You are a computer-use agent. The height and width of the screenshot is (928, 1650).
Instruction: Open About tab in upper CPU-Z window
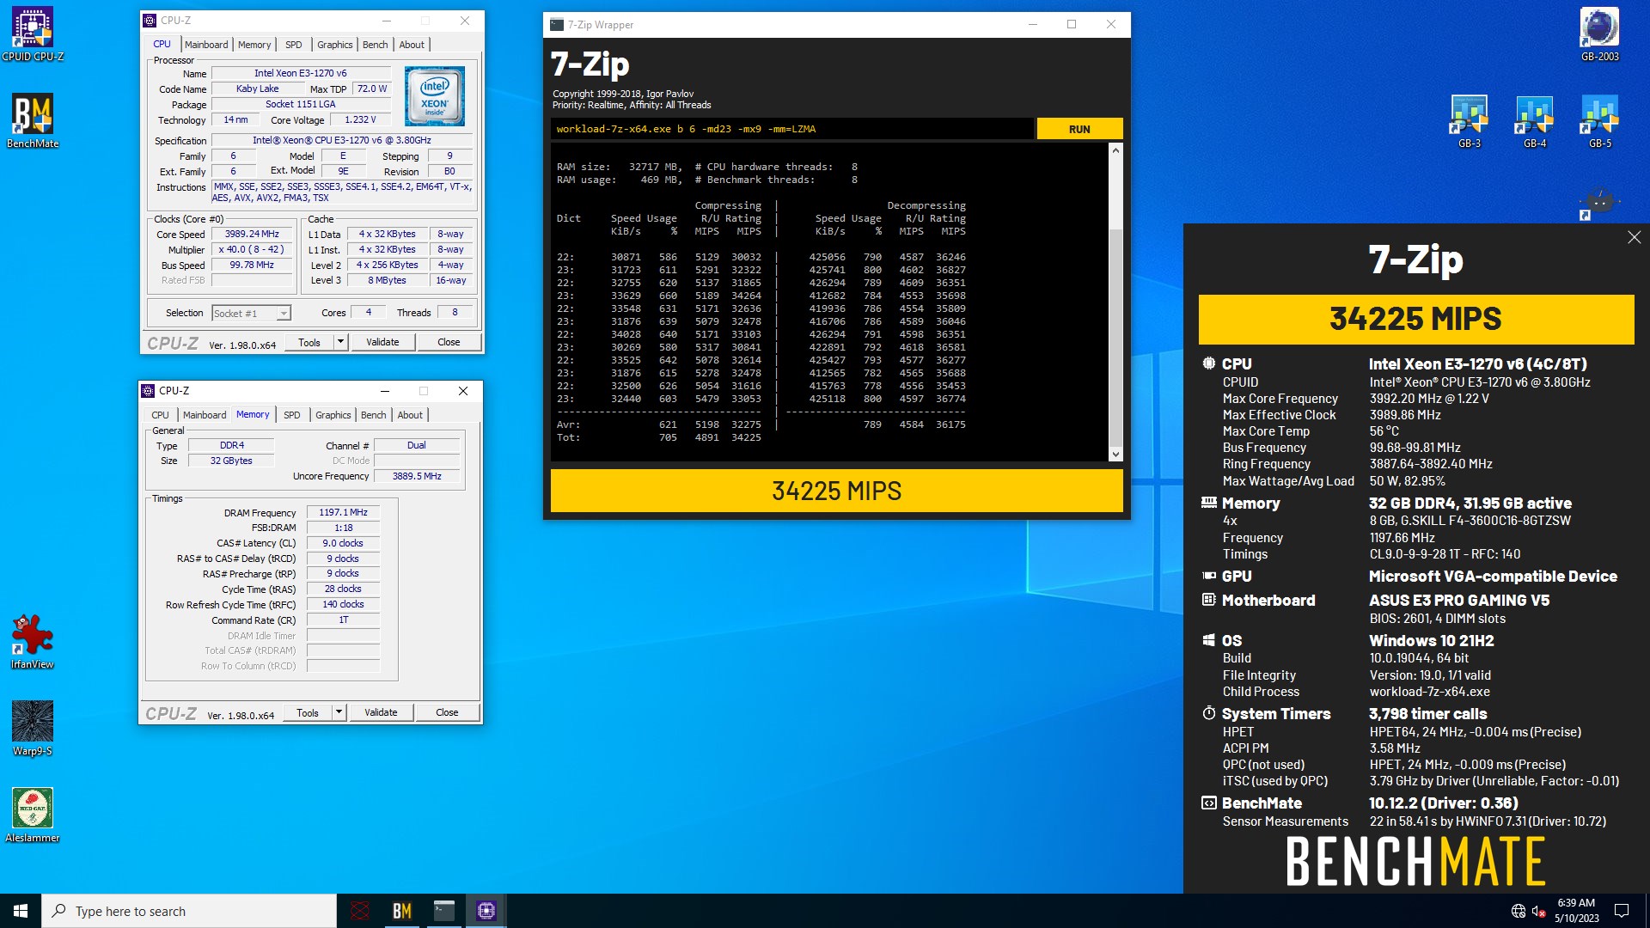(412, 45)
